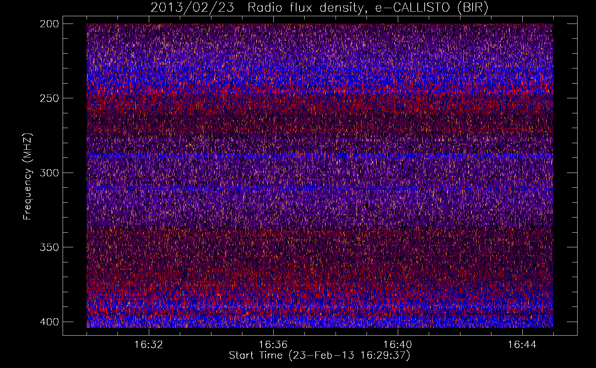Click the "Start Time (23-Feb-13 16:29:37)" label
This screenshot has width=596, height=368.
coord(319,355)
